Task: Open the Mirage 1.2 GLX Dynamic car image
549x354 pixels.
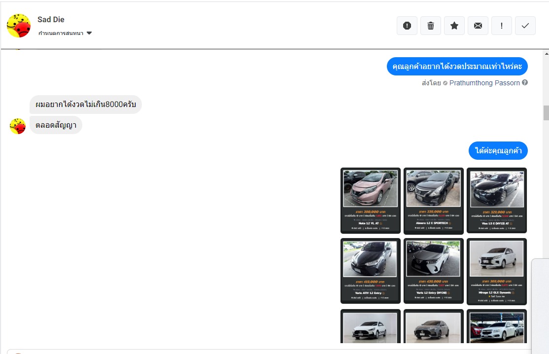Action: pyautogui.click(x=496, y=271)
